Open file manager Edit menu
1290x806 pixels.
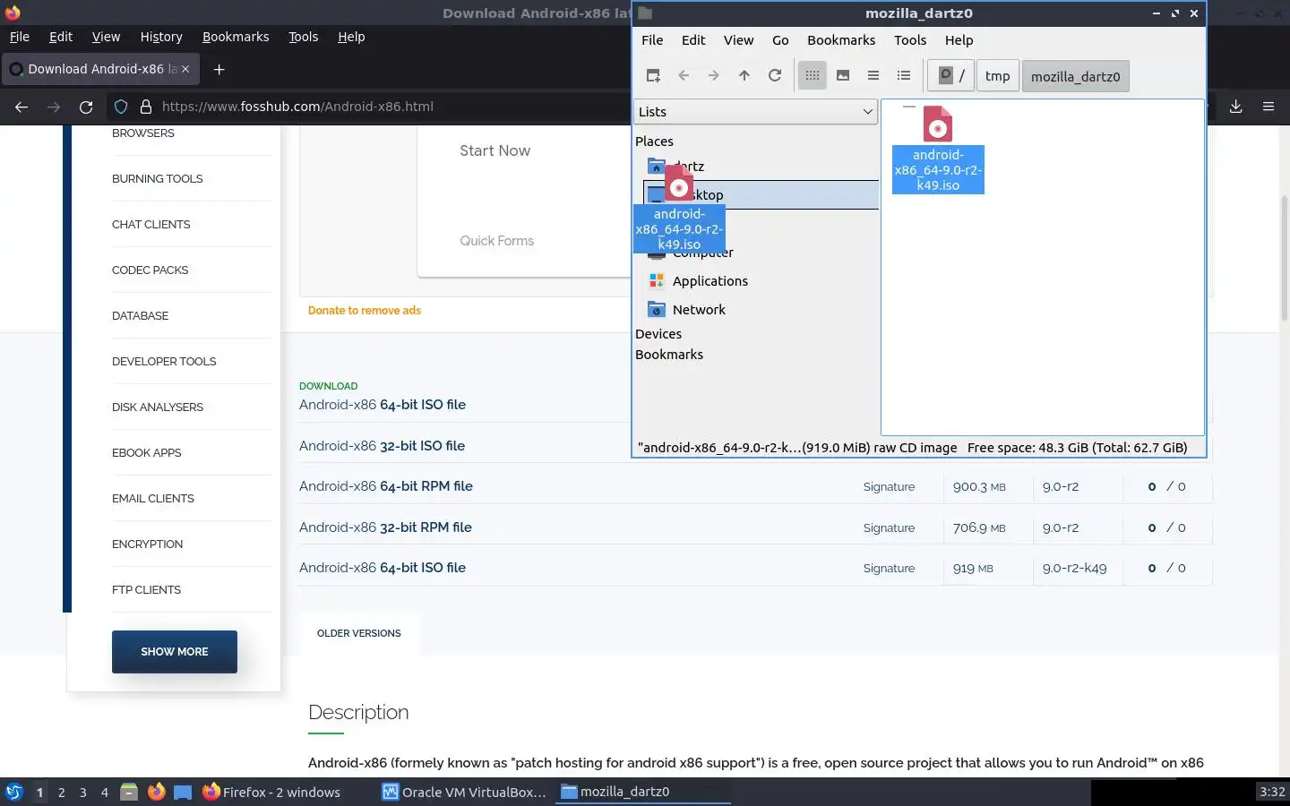click(693, 40)
